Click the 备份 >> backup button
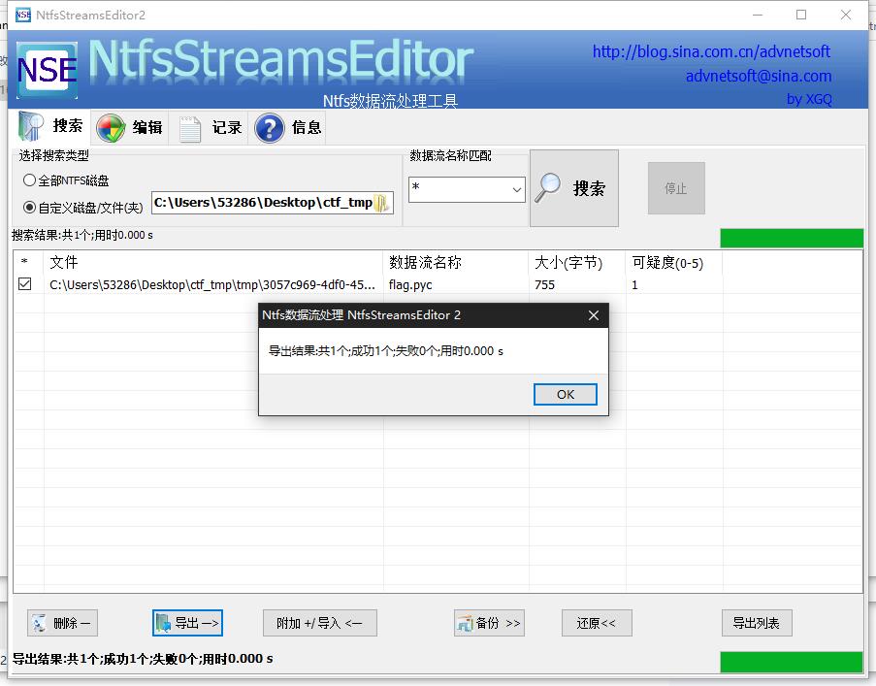This screenshot has height=686, width=876. click(489, 623)
